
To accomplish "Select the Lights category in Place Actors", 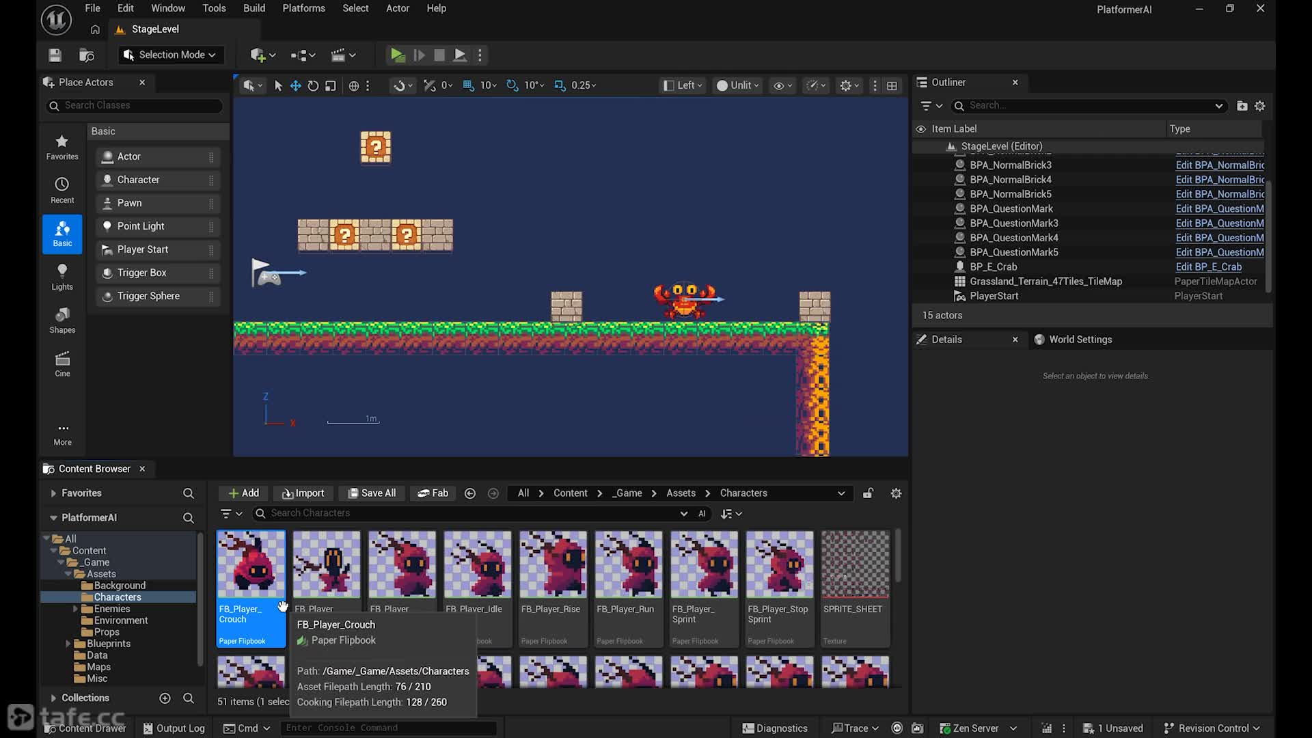I will (62, 277).
